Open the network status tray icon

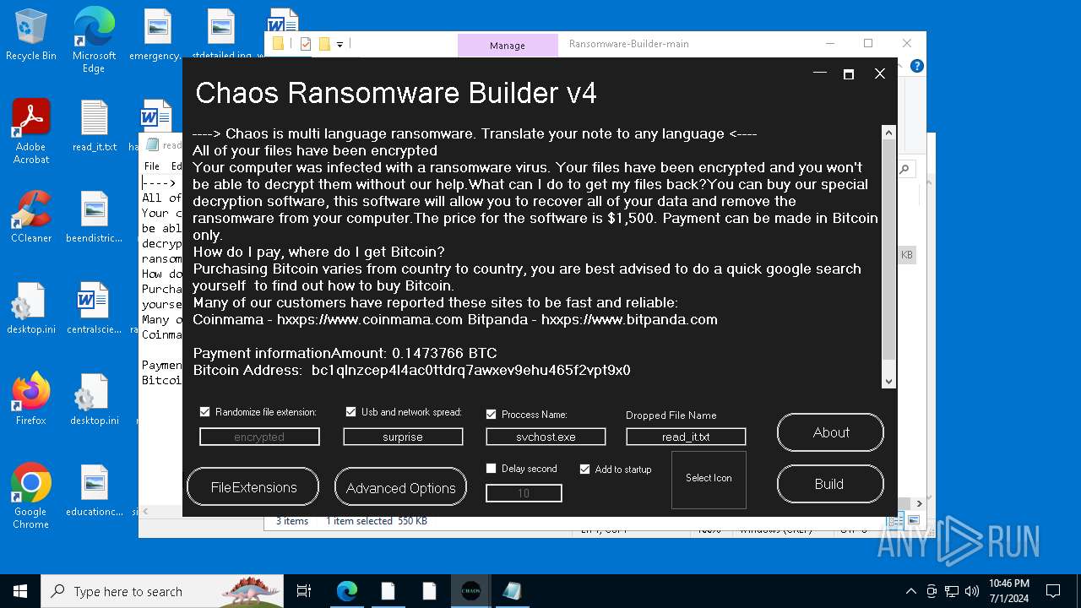pyautogui.click(x=952, y=591)
